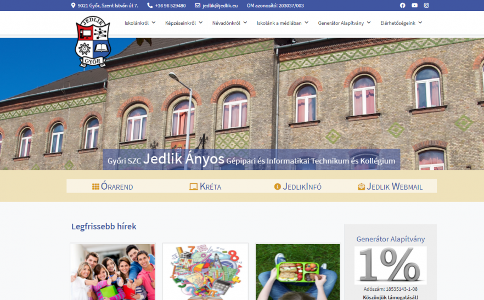This screenshot has width=484, height=300.
Task: Click the mail icon beside Jedlik Webmail
Action: pyautogui.click(x=362, y=186)
